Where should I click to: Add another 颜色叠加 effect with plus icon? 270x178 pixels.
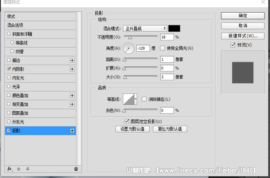72,95
